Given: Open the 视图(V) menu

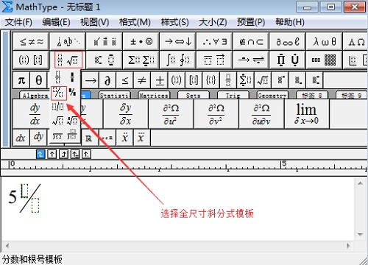Looking at the screenshot, I should (95, 22).
